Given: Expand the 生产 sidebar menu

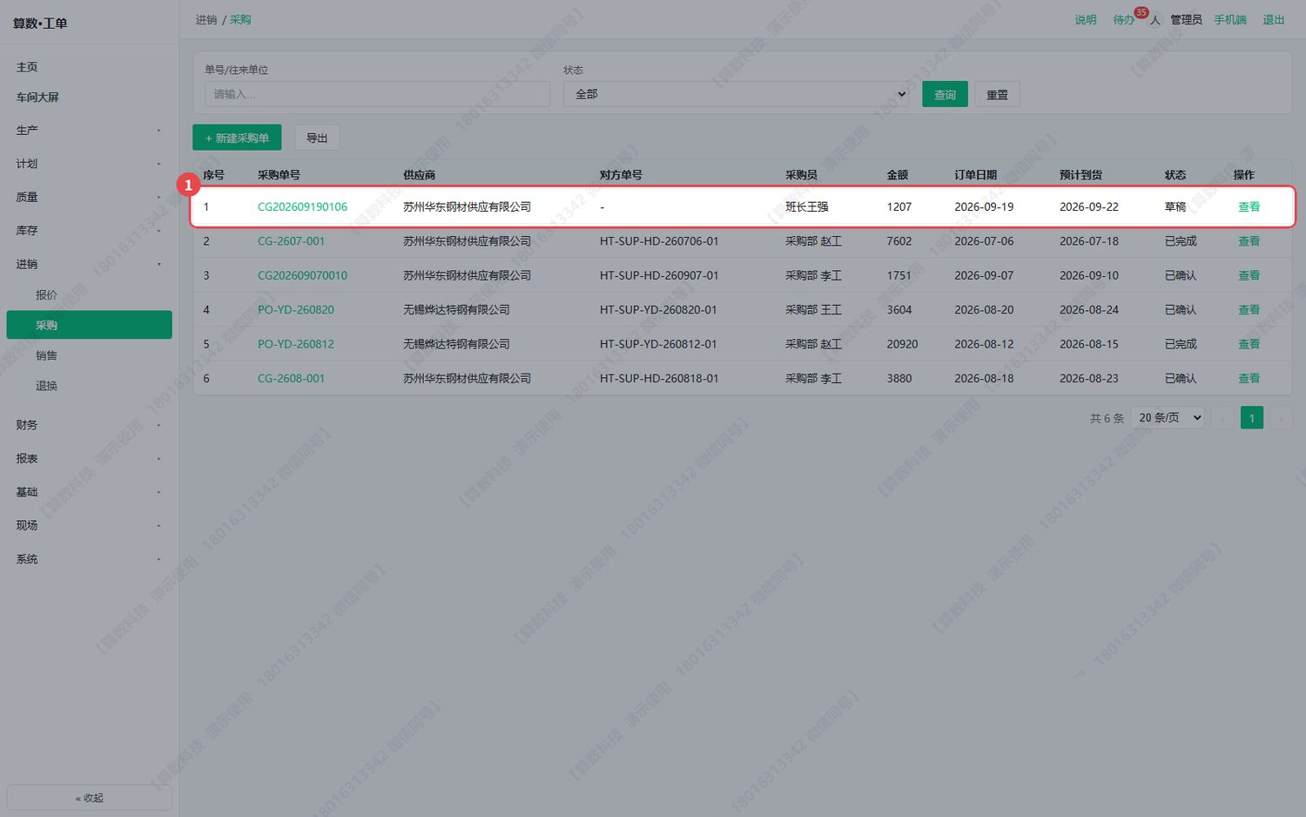Looking at the screenshot, I should pos(89,131).
